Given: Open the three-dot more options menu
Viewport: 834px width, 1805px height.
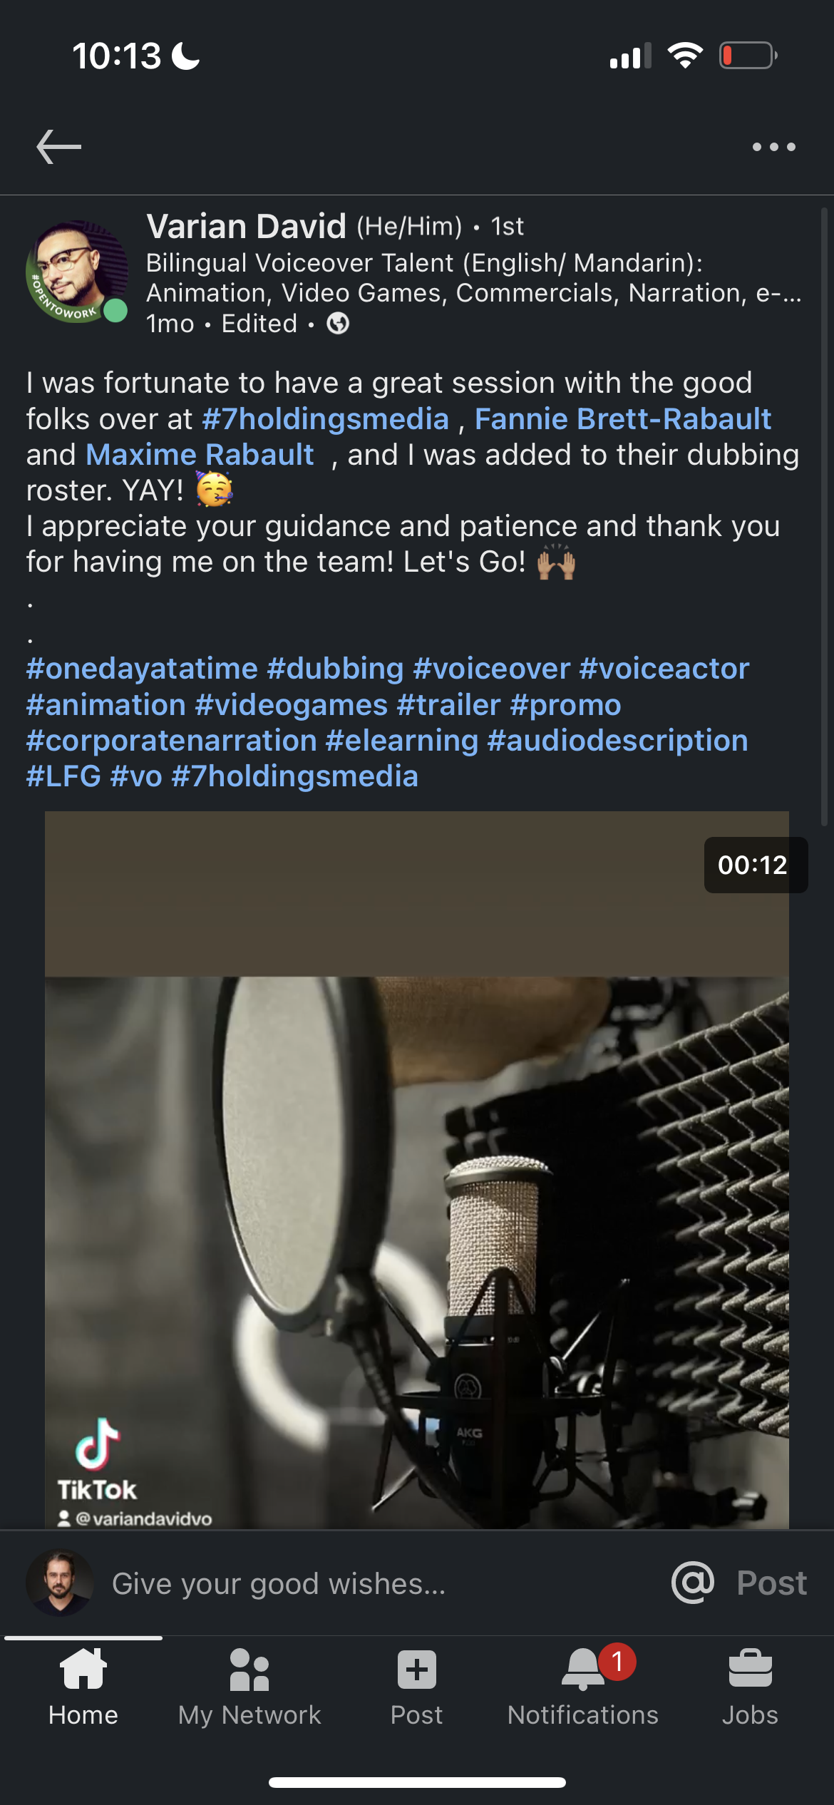Looking at the screenshot, I should pyautogui.click(x=773, y=147).
